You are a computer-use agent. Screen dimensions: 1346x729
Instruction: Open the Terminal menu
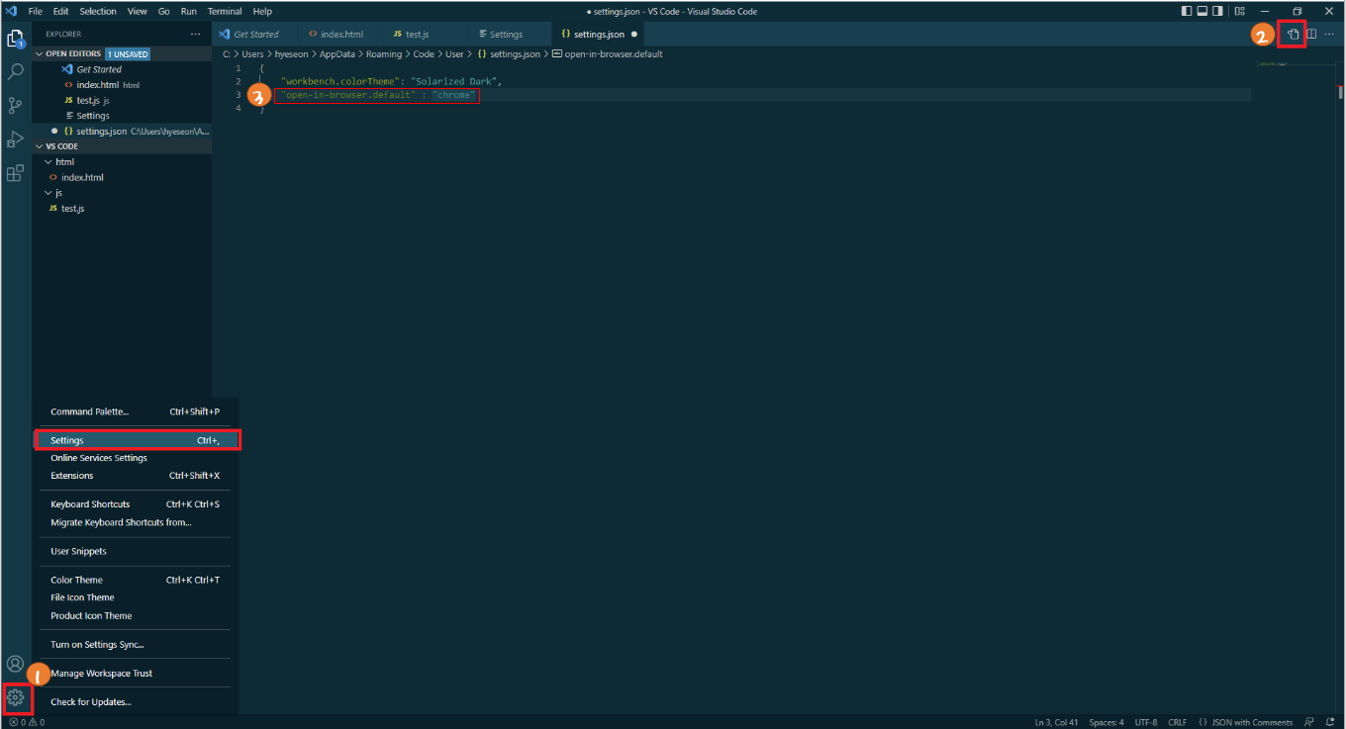pyautogui.click(x=225, y=11)
